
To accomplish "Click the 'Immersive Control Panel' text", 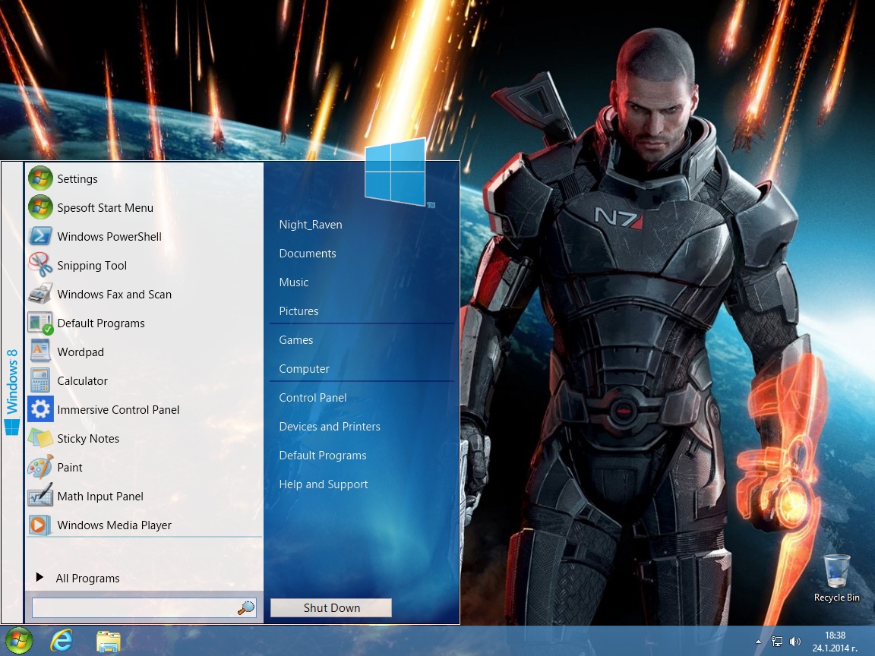I will pos(118,410).
